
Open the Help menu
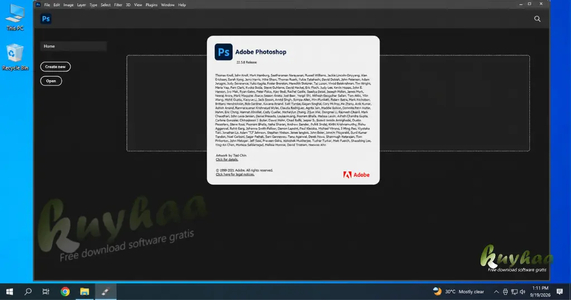[182, 4]
